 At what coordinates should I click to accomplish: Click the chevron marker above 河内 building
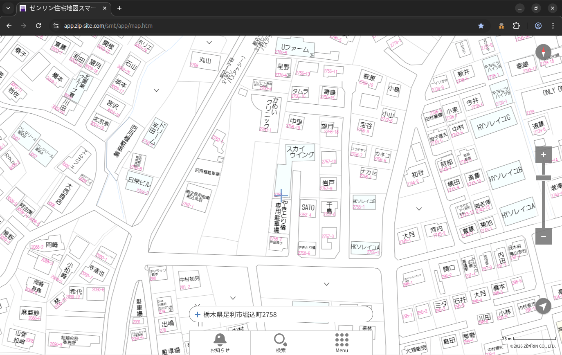coord(419,209)
